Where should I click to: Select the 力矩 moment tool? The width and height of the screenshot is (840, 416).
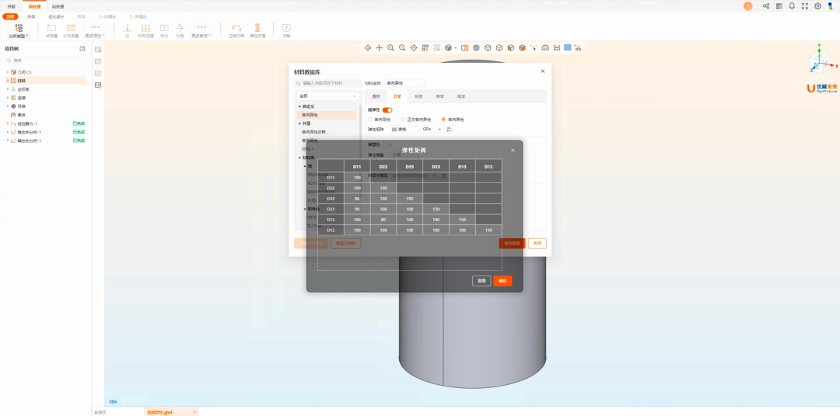180,31
